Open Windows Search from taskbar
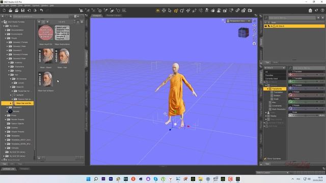The height and width of the screenshot is (183, 326). 96,179
